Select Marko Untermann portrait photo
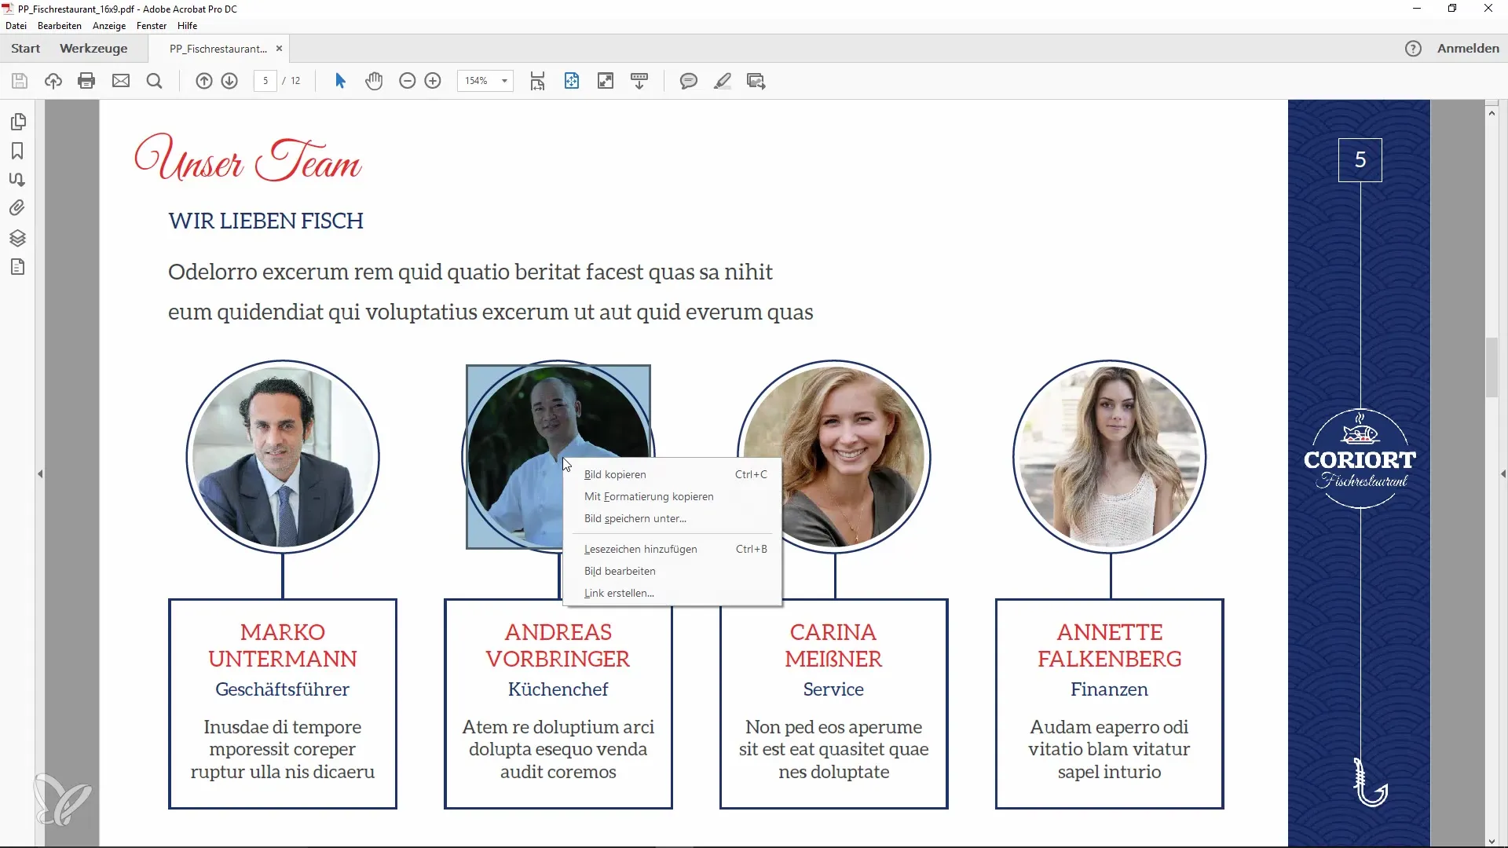 click(283, 457)
